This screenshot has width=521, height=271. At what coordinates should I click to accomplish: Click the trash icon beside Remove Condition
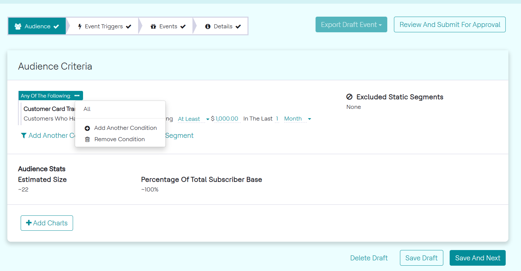point(87,139)
